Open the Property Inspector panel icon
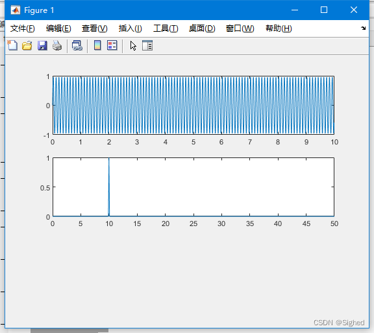Screen dimensions: 374x333 tap(147, 45)
